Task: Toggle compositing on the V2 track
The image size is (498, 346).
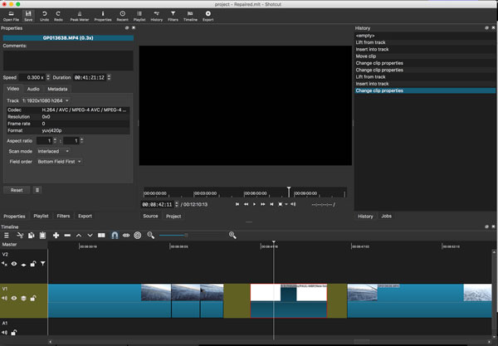Action: coord(23,264)
